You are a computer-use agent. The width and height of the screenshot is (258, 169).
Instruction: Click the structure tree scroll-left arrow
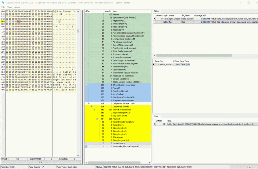[x=86, y=163]
